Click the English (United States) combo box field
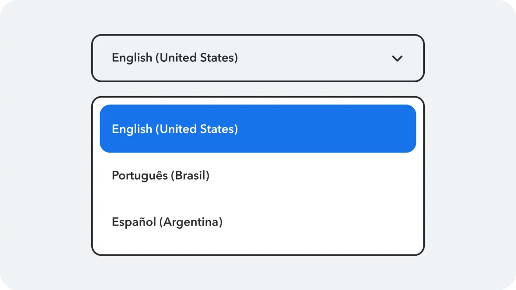Image resolution: width=516 pixels, height=290 pixels. click(x=258, y=58)
